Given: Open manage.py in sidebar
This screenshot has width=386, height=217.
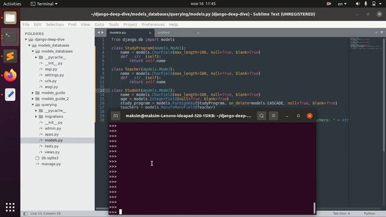Looking at the screenshot, I should (51, 164).
